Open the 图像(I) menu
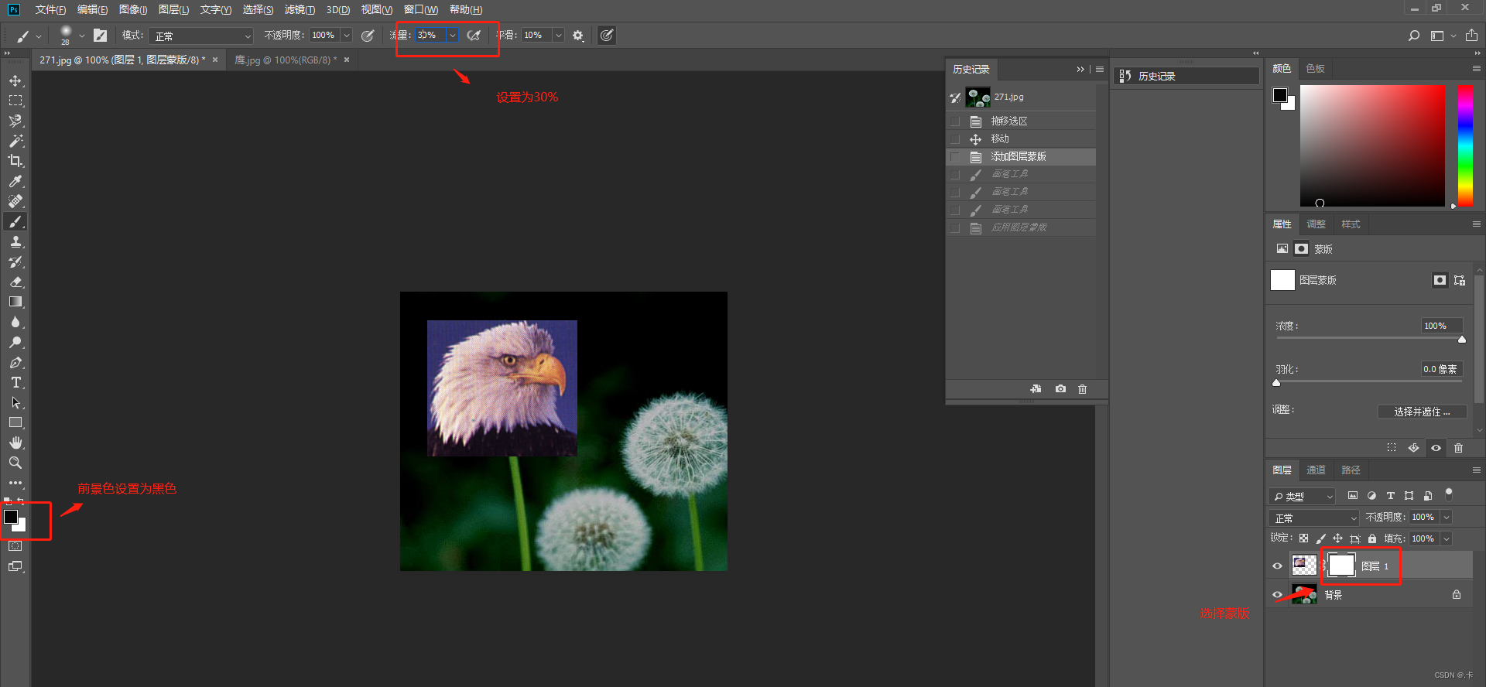Screen dimensions: 1486x687 pos(133,9)
